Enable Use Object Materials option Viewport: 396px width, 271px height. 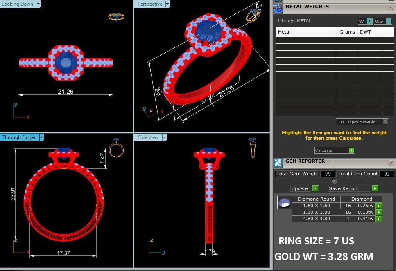point(385,122)
